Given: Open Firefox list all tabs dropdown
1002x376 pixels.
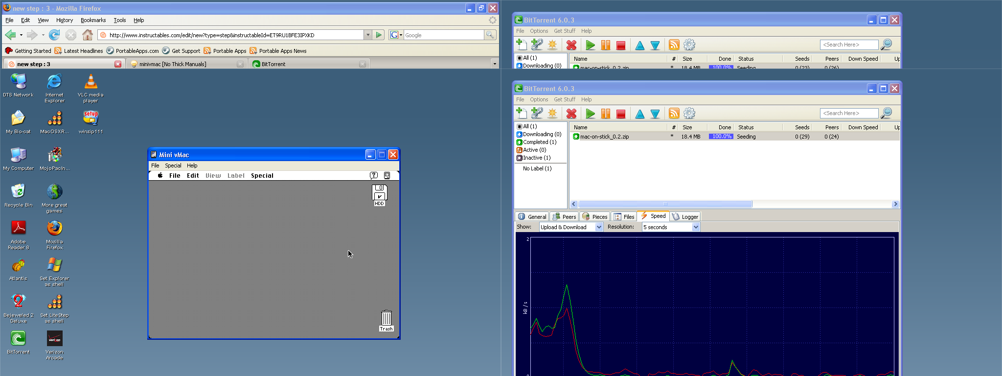Looking at the screenshot, I should (x=495, y=64).
